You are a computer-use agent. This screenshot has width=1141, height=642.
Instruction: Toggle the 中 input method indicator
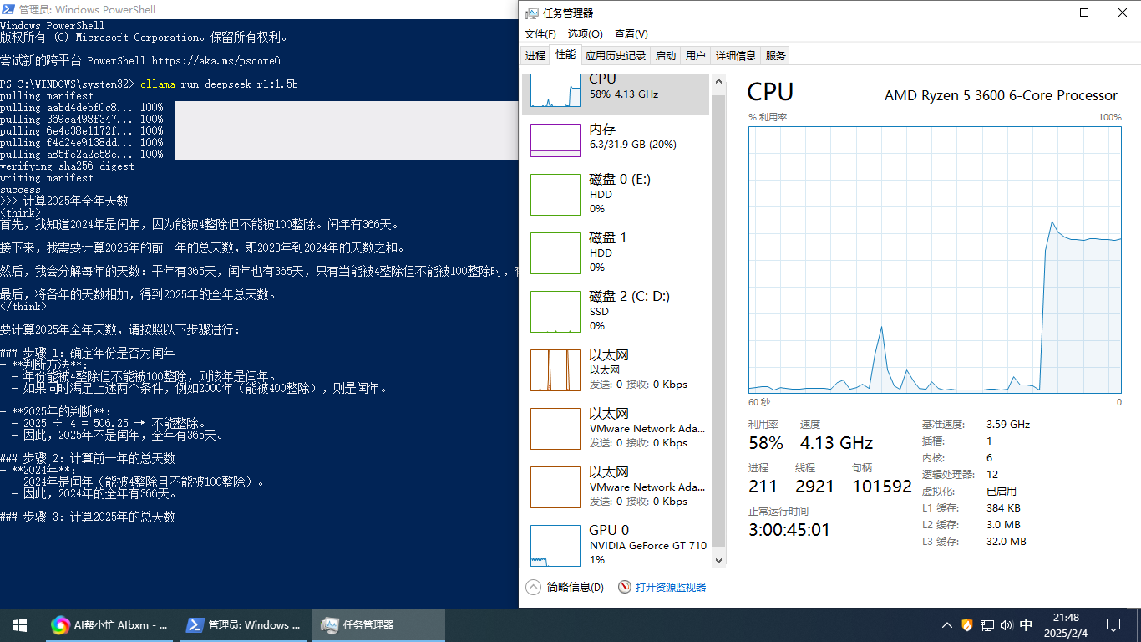click(x=1027, y=624)
